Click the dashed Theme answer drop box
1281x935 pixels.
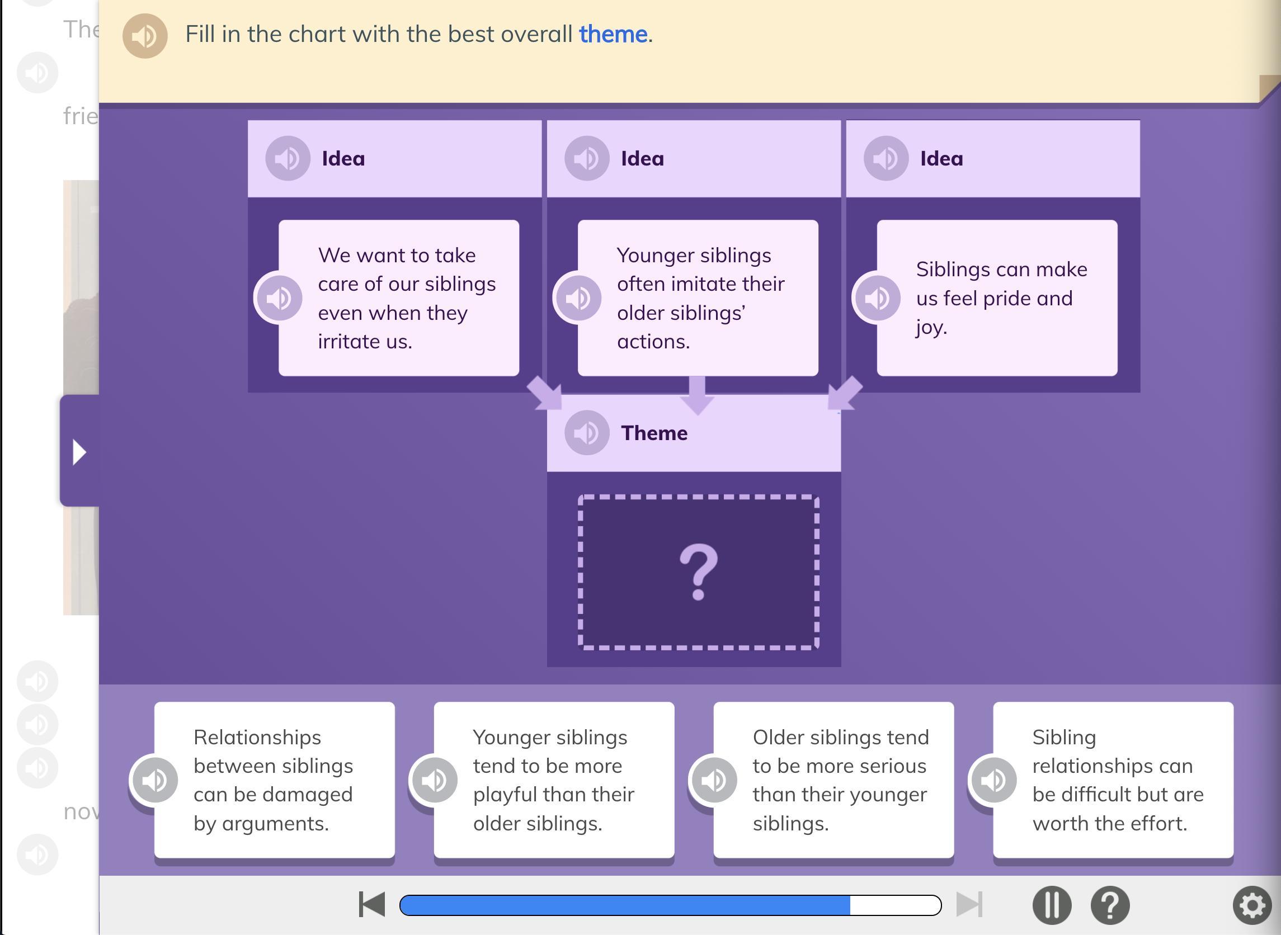coord(698,572)
